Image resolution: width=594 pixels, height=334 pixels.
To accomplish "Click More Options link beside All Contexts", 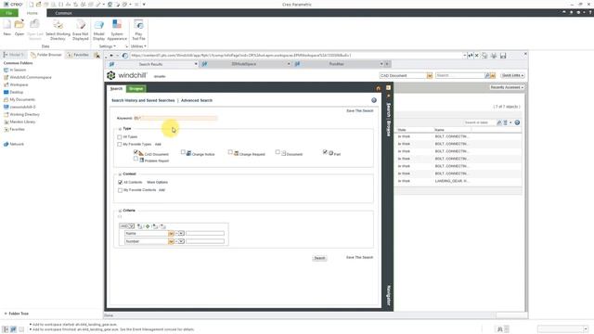I will (157, 182).
